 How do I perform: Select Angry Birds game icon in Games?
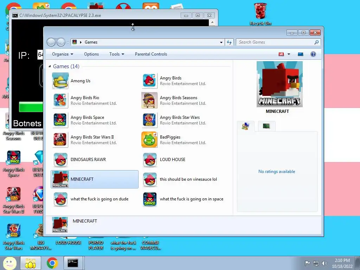click(x=149, y=81)
